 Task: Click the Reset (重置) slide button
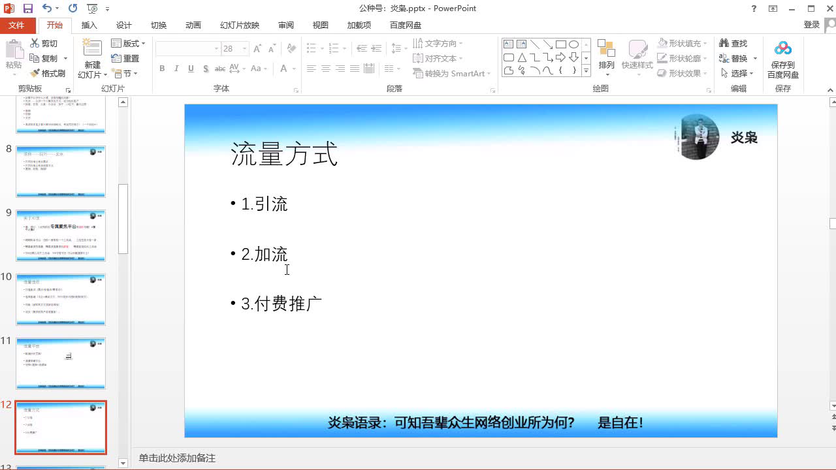(125, 58)
